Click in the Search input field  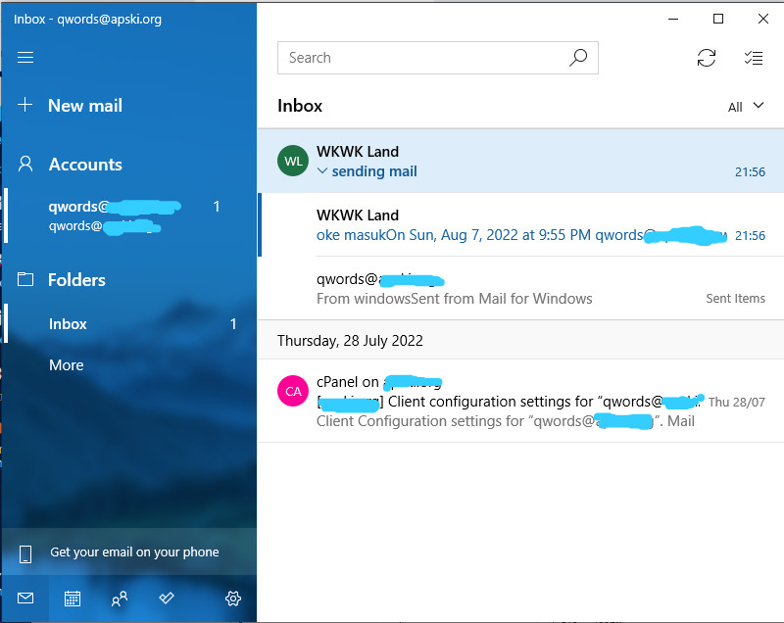(421, 58)
